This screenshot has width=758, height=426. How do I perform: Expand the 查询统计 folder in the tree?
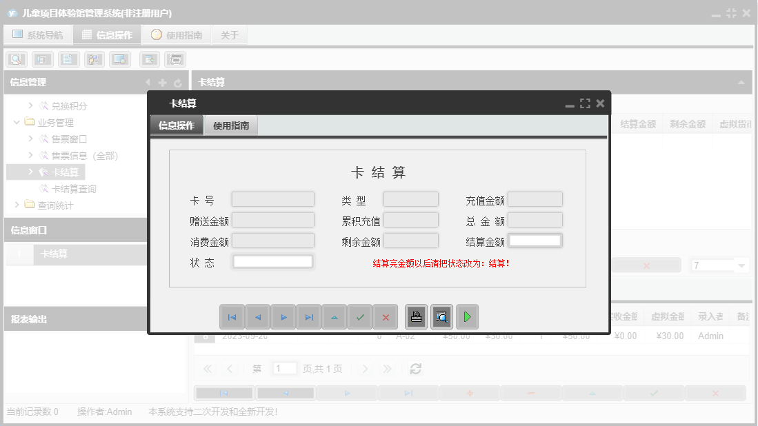[x=15, y=205]
